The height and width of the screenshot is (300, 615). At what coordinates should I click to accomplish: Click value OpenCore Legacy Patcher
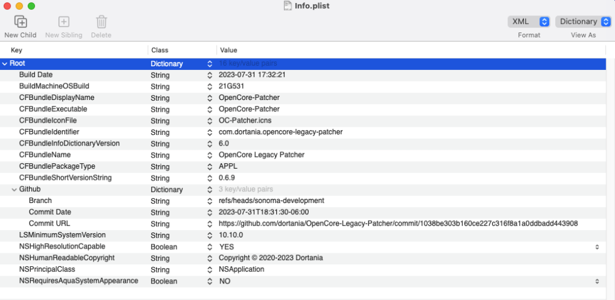click(x=261, y=155)
